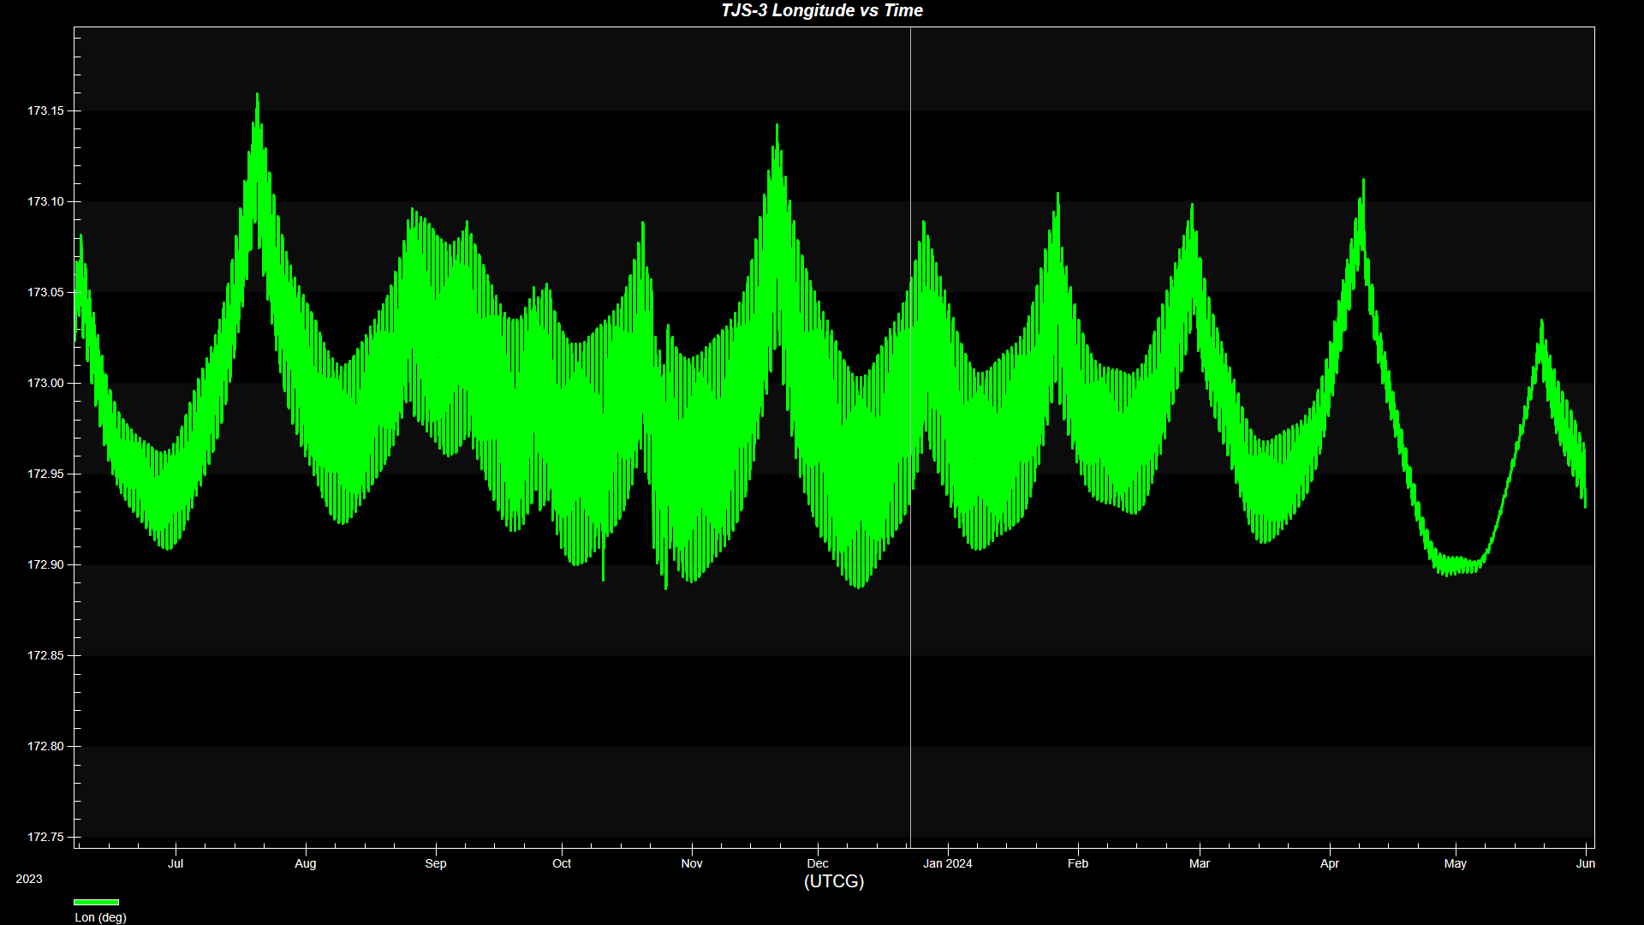Select the 173.00 y-axis value
The image size is (1644, 925).
tap(45, 384)
